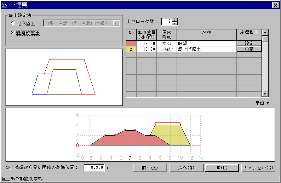This screenshot has height=183, width=281.
Task: Click table scrollbar down arrow
Action: click(x=265, y=94)
